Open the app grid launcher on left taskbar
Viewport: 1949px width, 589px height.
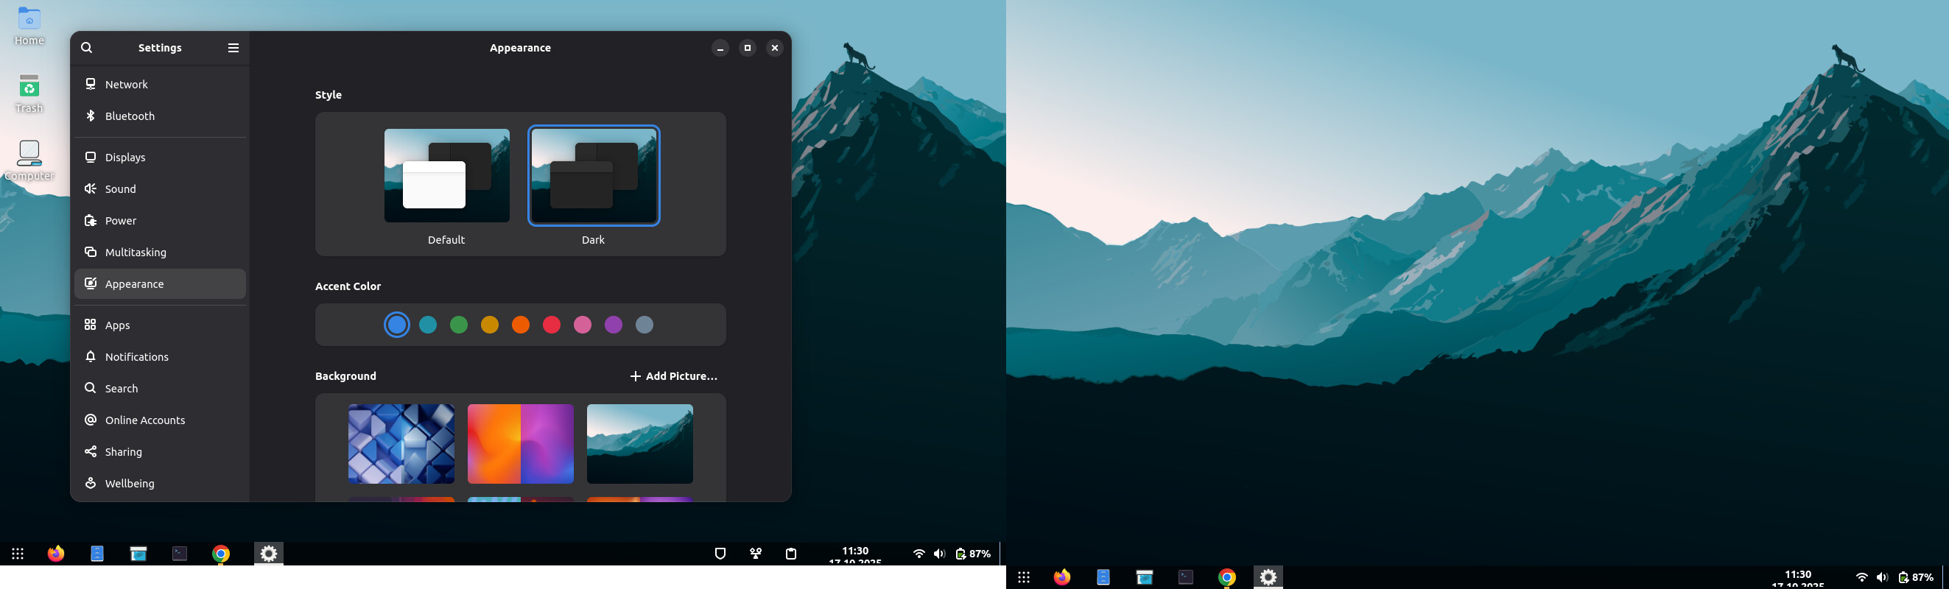(x=18, y=554)
